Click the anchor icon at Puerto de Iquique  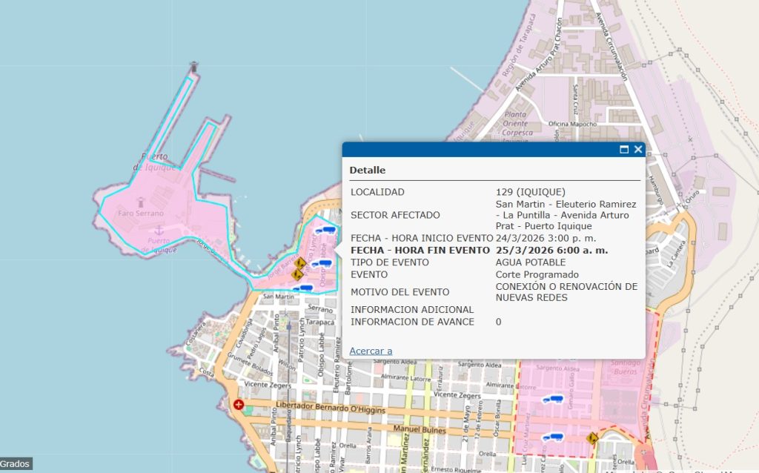[x=157, y=232]
